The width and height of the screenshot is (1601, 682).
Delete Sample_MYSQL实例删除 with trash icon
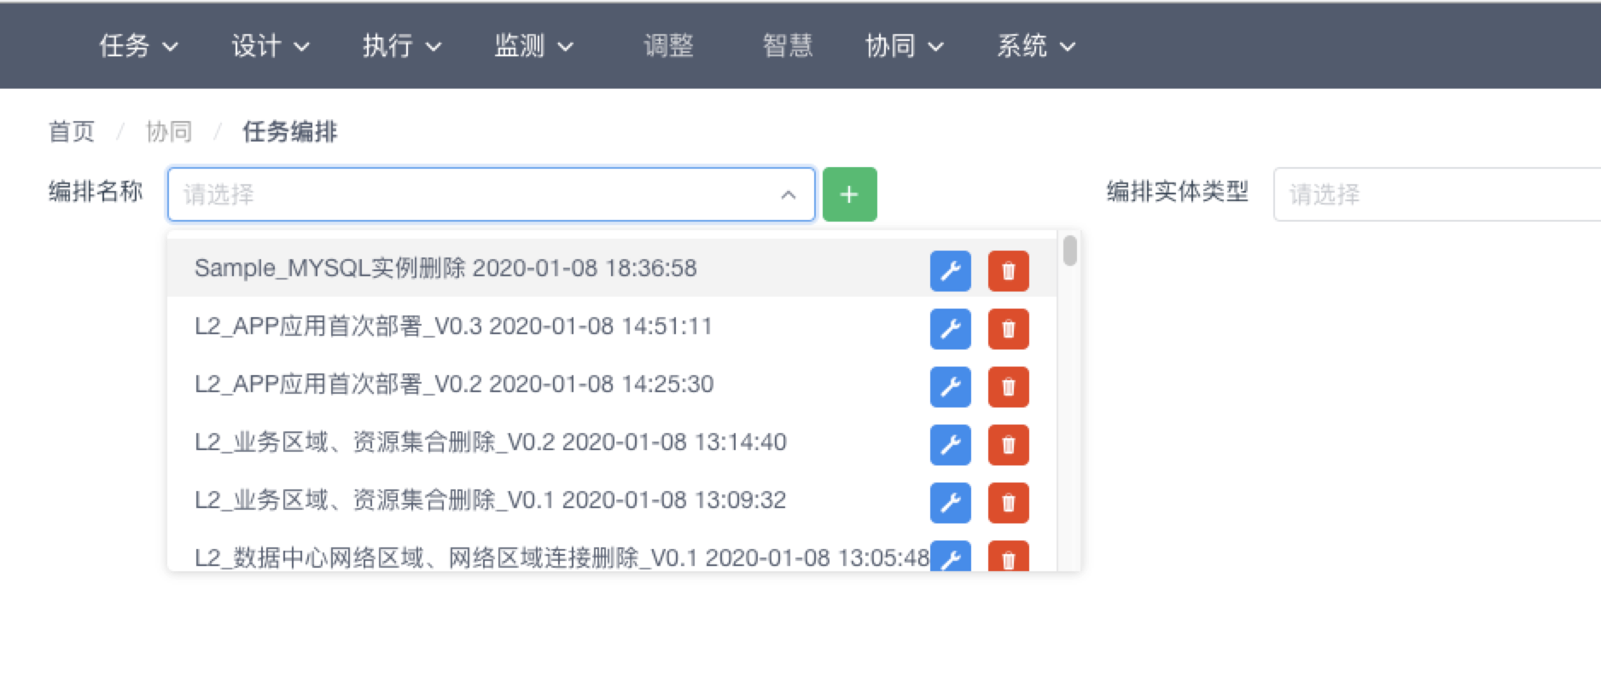tap(1008, 271)
